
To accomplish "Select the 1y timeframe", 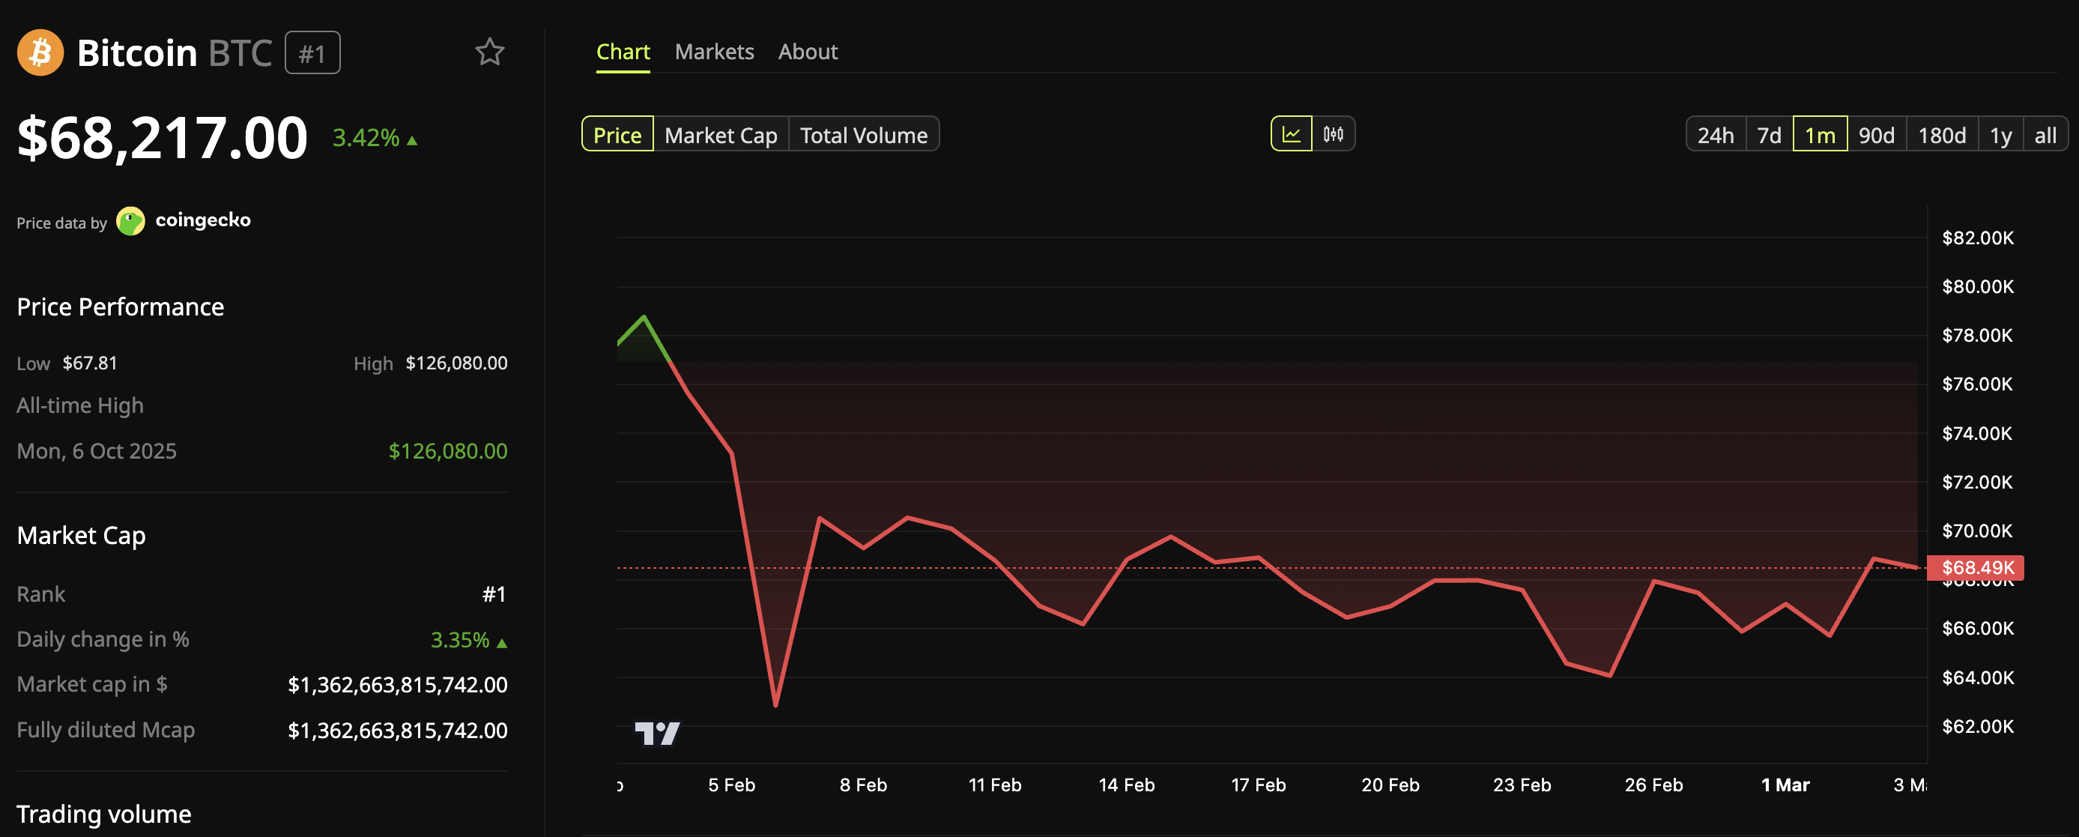I will (2002, 134).
